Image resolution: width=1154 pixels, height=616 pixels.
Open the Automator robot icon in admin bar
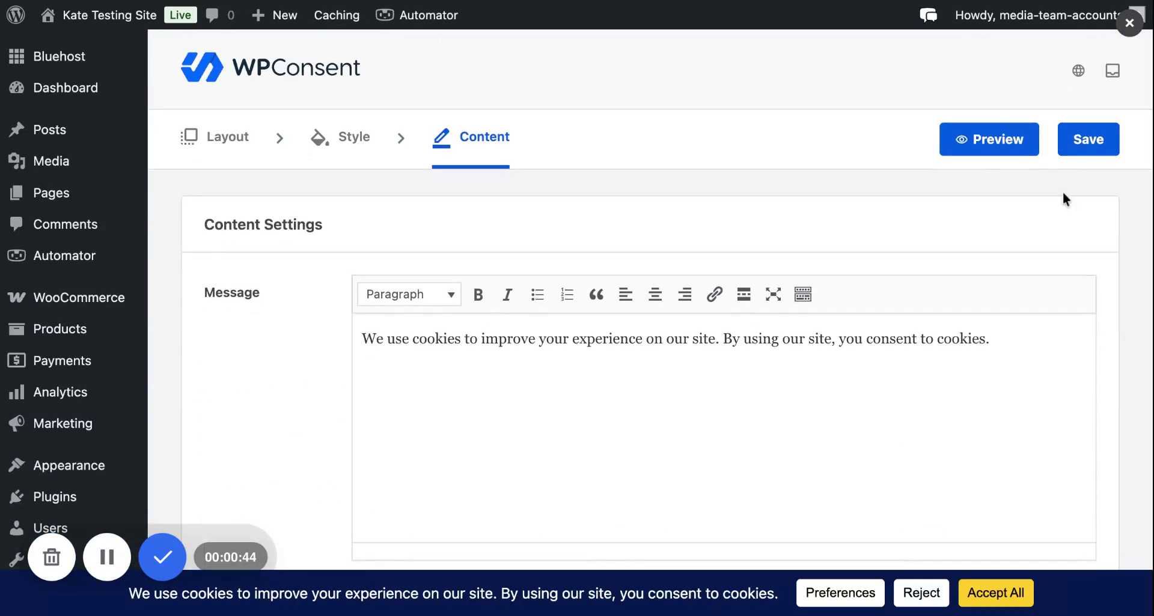click(384, 14)
